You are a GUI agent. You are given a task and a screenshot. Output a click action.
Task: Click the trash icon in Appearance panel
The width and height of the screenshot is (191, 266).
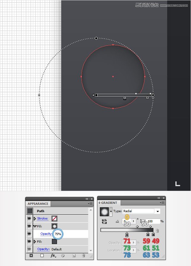point(83,255)
